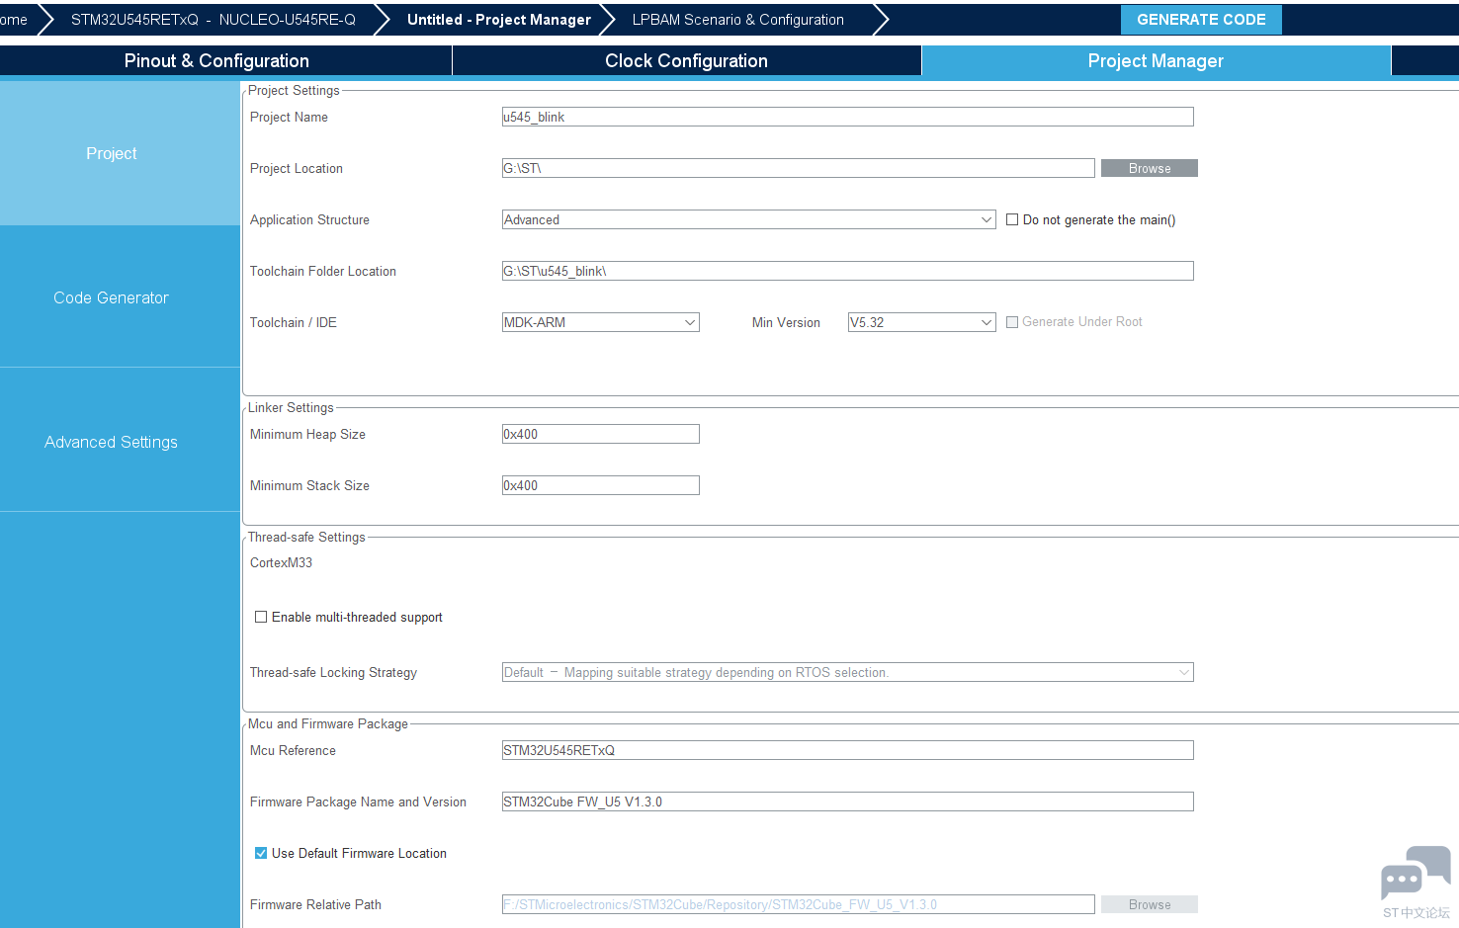This screenshot has width=1459, height=928.
Task: Click the CortexM33 label
Action: 281,562
